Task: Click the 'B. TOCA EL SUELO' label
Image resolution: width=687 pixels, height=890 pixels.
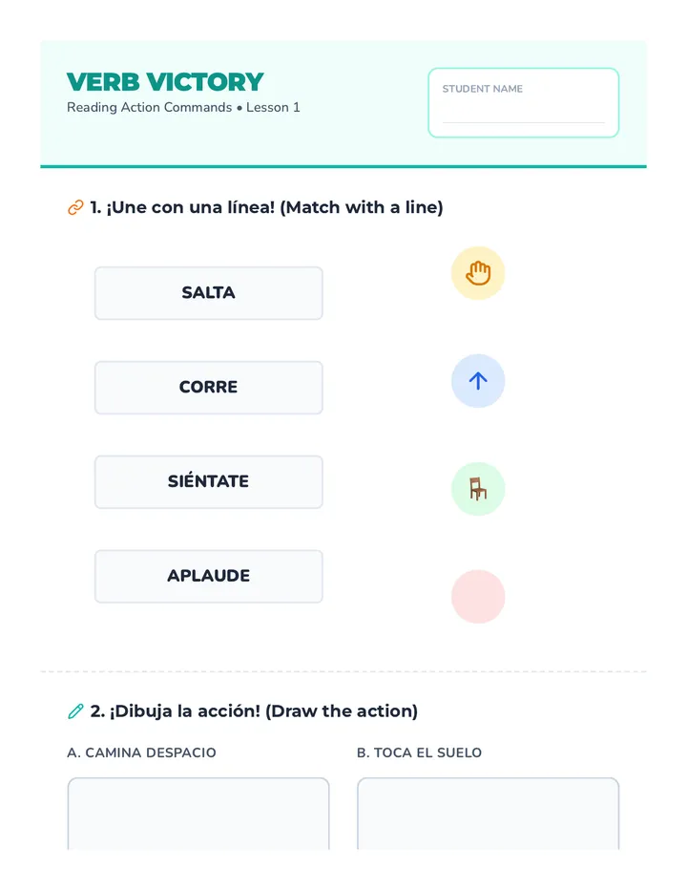Action: coord(419,752)
